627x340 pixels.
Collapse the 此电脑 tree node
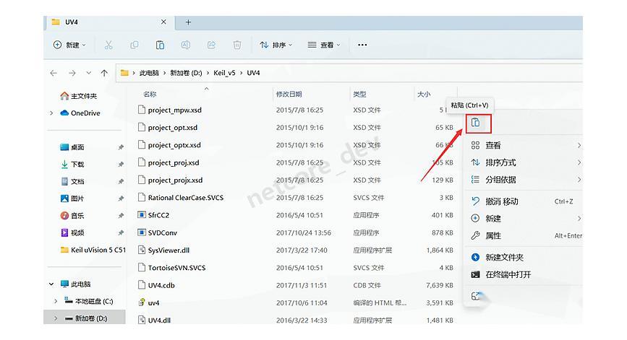(x=51, y=284)
